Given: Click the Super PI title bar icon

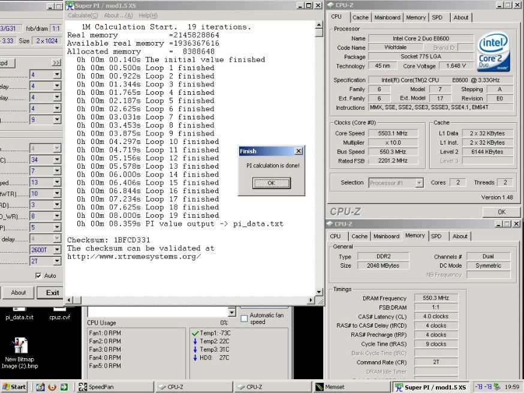Looking at the screenshot, I should pyautogui.click(x=70, y=5).
